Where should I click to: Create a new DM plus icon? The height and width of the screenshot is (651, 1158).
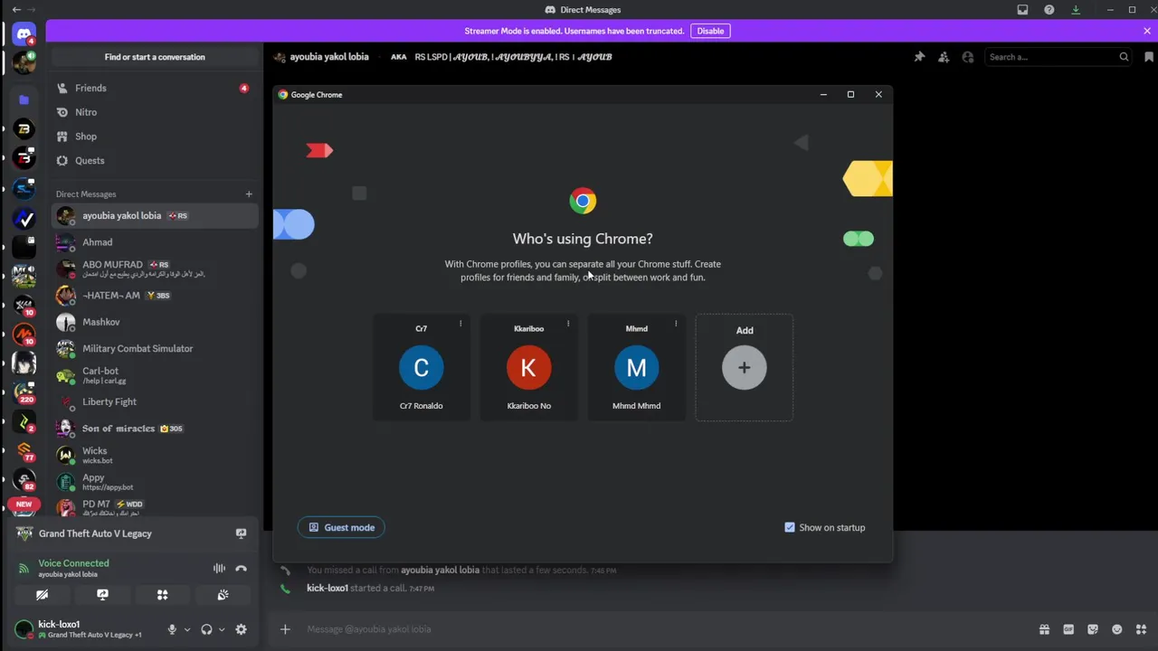tap(249, 193)
